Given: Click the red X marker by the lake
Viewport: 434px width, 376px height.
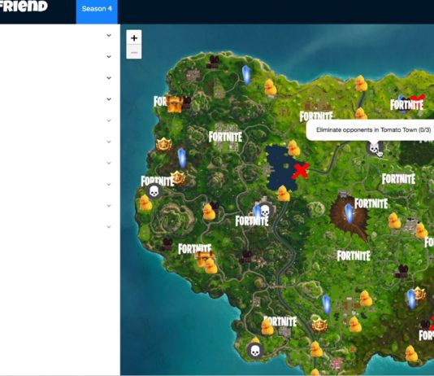Looking at the screenshot, I should (301, 170).
